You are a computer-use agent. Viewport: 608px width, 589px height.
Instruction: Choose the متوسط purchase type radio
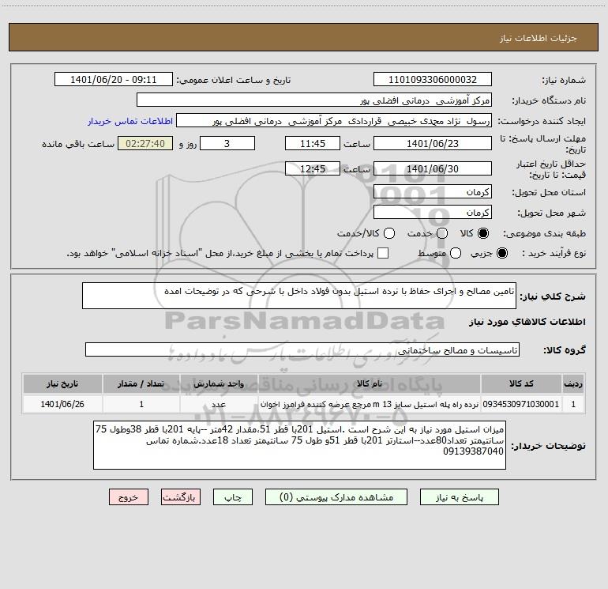pyautogui.click(x=456, y=253)
